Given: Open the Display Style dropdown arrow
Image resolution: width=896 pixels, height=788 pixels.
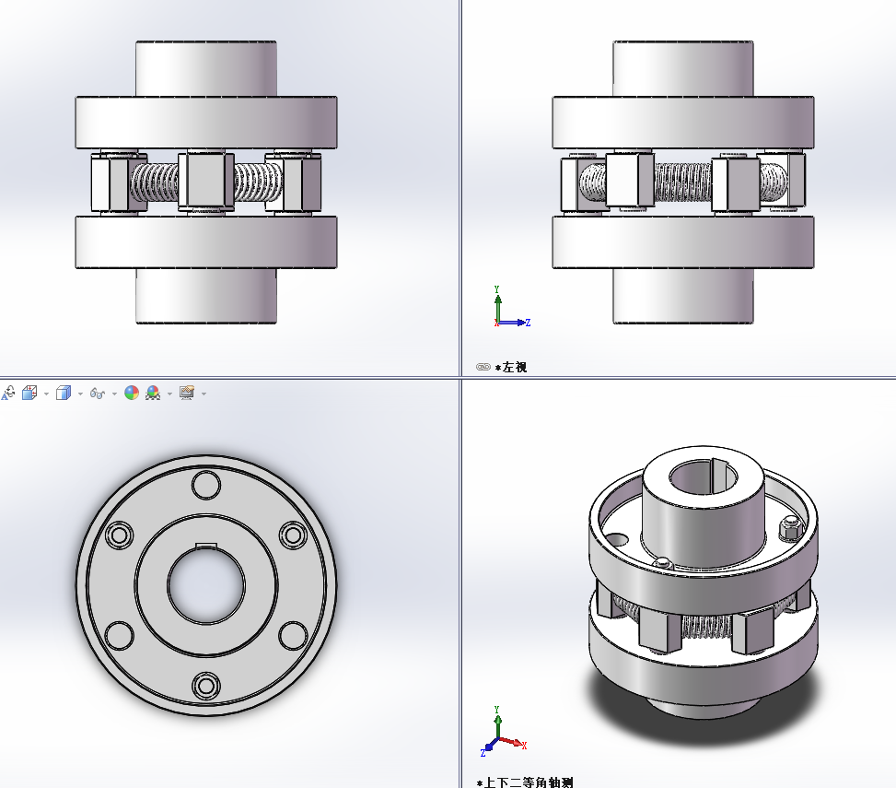Looking at the screenshot, I should click(x=80, y=394).
